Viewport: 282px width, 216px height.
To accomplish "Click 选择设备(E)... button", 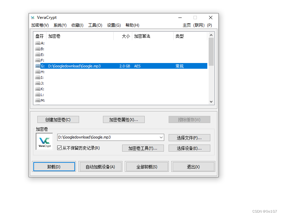I will pos(189,148).
